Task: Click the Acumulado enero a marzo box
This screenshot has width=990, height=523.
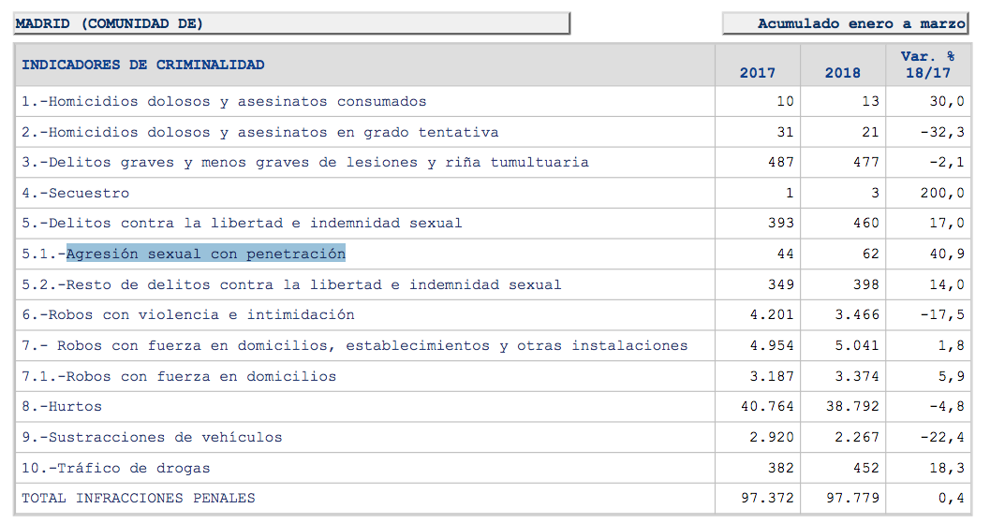Action: pyautogui.click(x=845, y=23)
